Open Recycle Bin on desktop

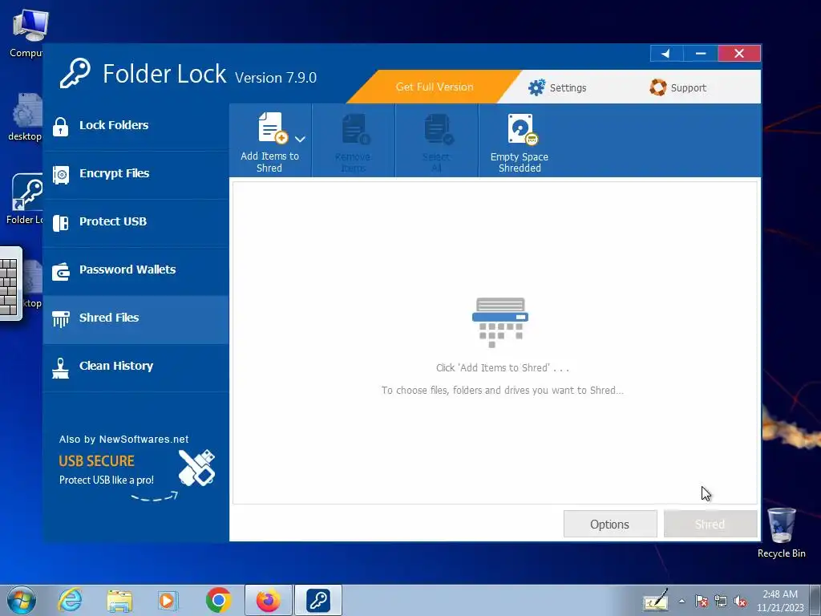[x=781, y=533]
